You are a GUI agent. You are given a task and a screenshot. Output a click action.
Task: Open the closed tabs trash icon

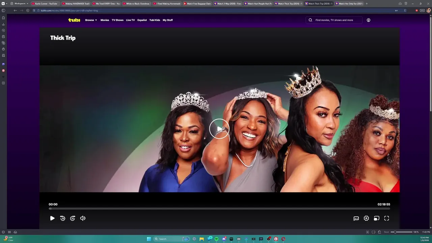[x=406, y=3]
